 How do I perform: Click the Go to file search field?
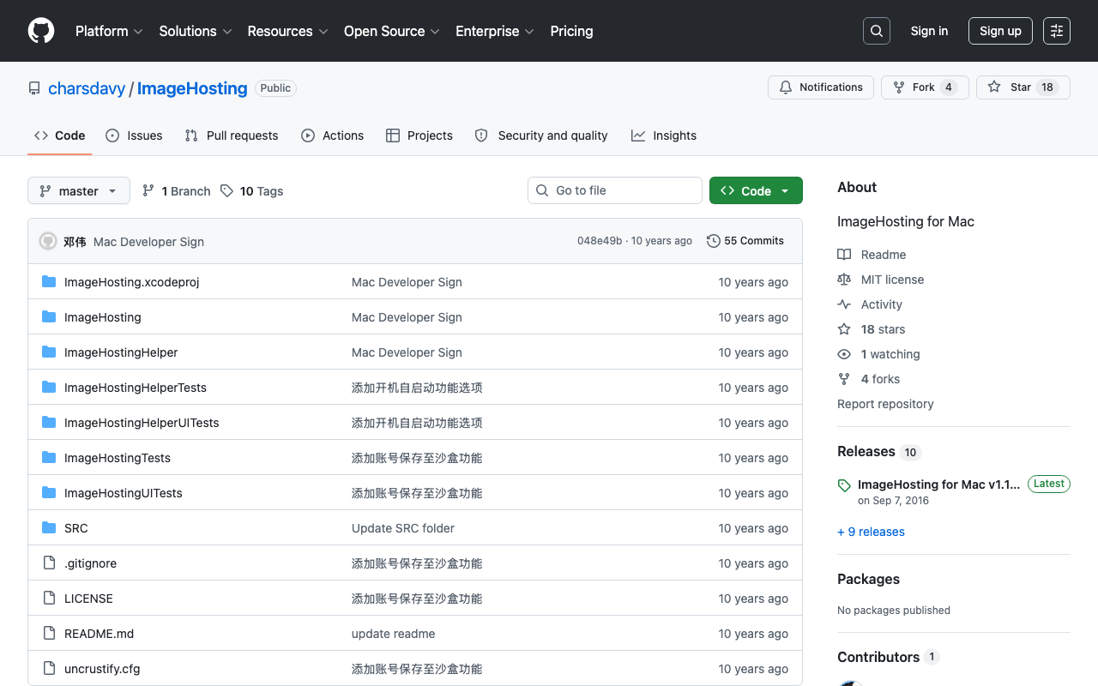[x=615, y=190]
